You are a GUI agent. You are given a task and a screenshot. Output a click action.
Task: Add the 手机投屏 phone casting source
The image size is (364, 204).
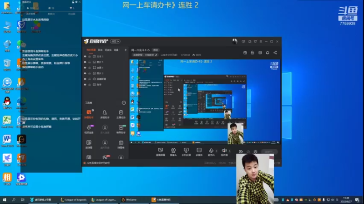point(186,152)
